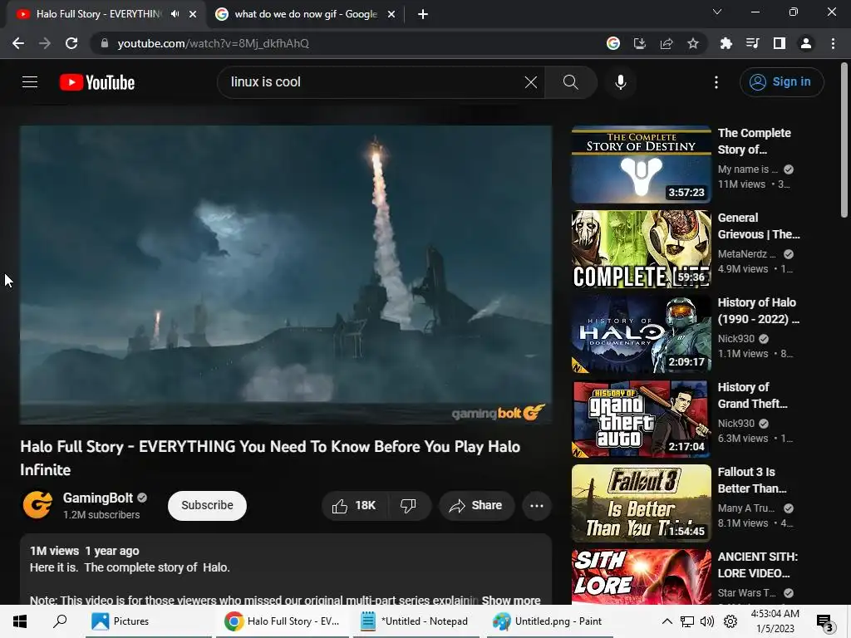The image size is (851, 638).
Task: Click the Share button
Action: point(476,506)
